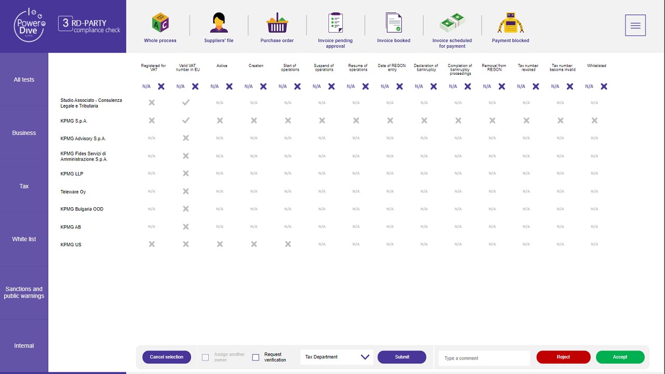Click the X filter under Tax number revoked

pyautogui.click(x=536, y=86)
